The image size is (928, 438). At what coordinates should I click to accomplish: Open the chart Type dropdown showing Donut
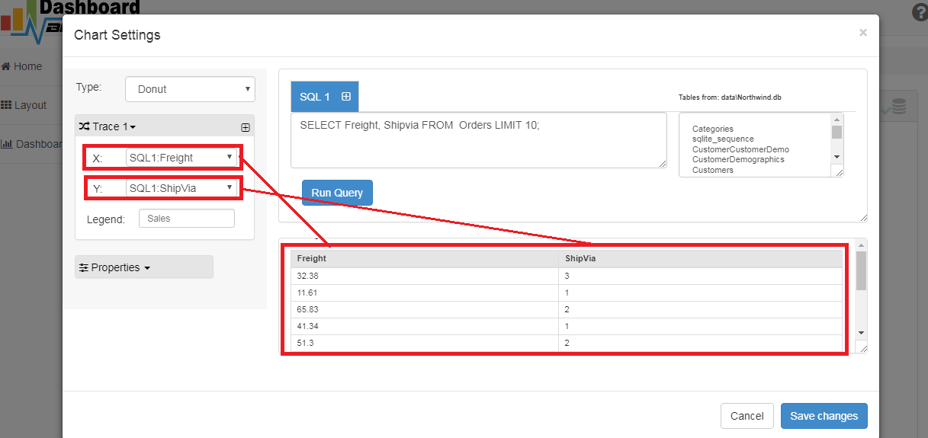pos(190,89)
